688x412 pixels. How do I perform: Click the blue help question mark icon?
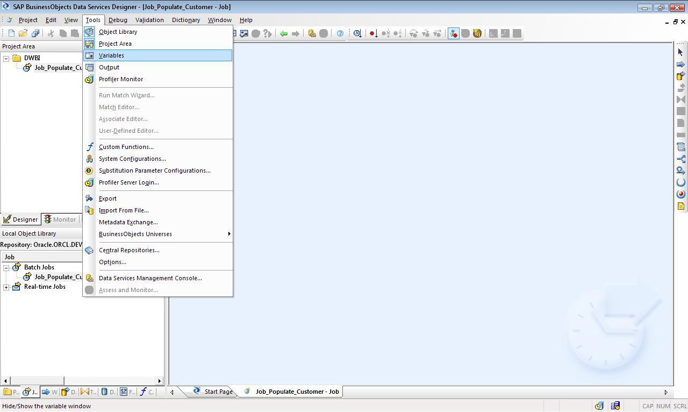(x=340, y=33)
